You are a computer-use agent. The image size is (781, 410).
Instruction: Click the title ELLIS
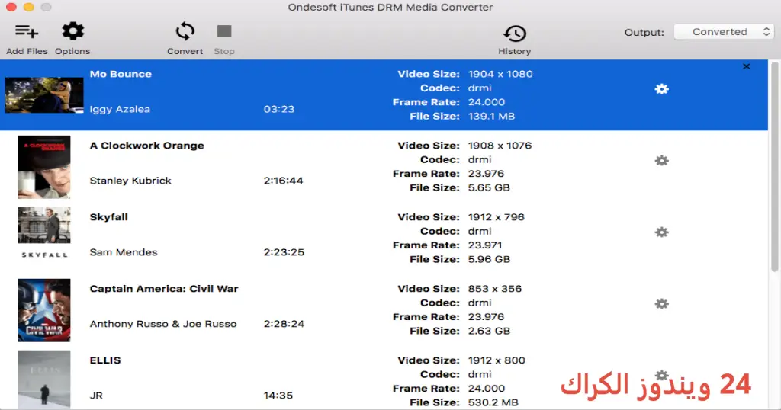105,360
